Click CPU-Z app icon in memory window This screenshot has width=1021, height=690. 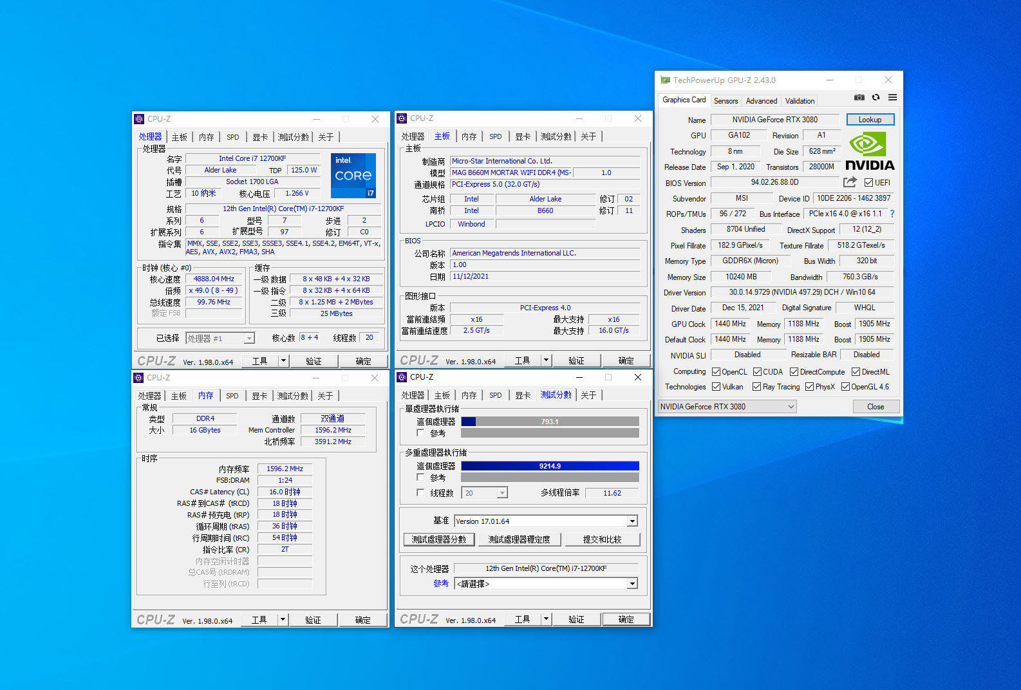138,378
